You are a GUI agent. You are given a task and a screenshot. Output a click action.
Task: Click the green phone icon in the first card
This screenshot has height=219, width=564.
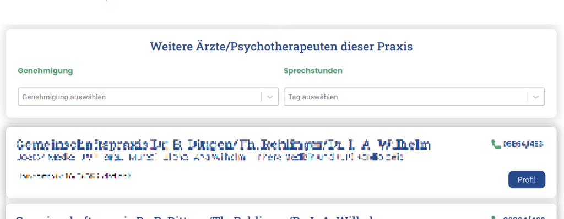pos(496,144)
